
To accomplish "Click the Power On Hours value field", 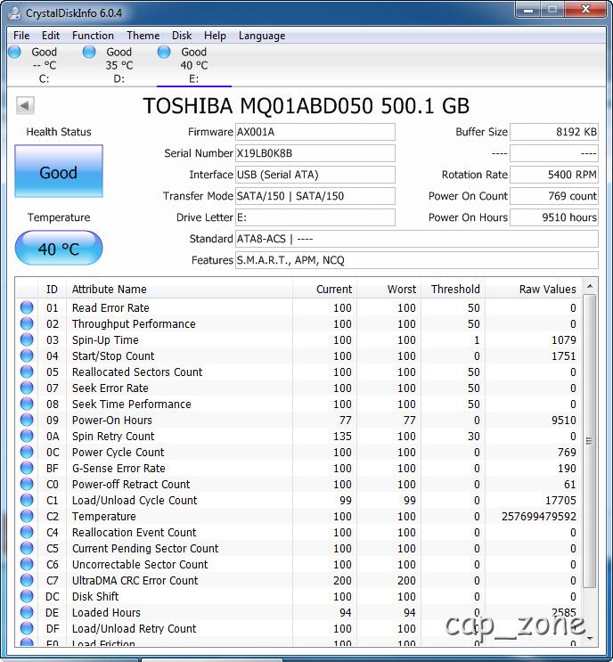I will (x=554, y=217).
